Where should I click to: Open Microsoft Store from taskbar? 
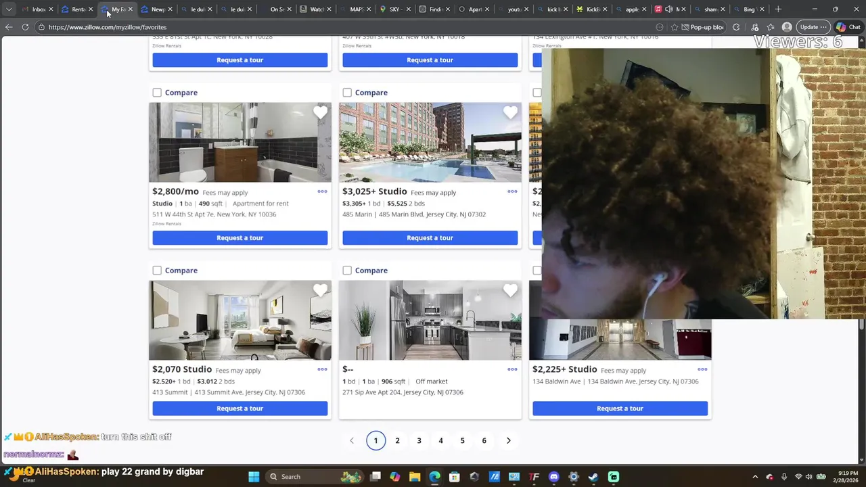coord(455,477)
